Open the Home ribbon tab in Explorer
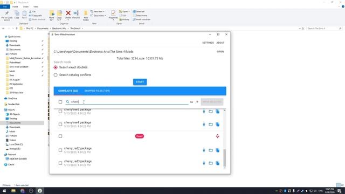This screenshot has height=194, width=345. [x=15, y=7]
